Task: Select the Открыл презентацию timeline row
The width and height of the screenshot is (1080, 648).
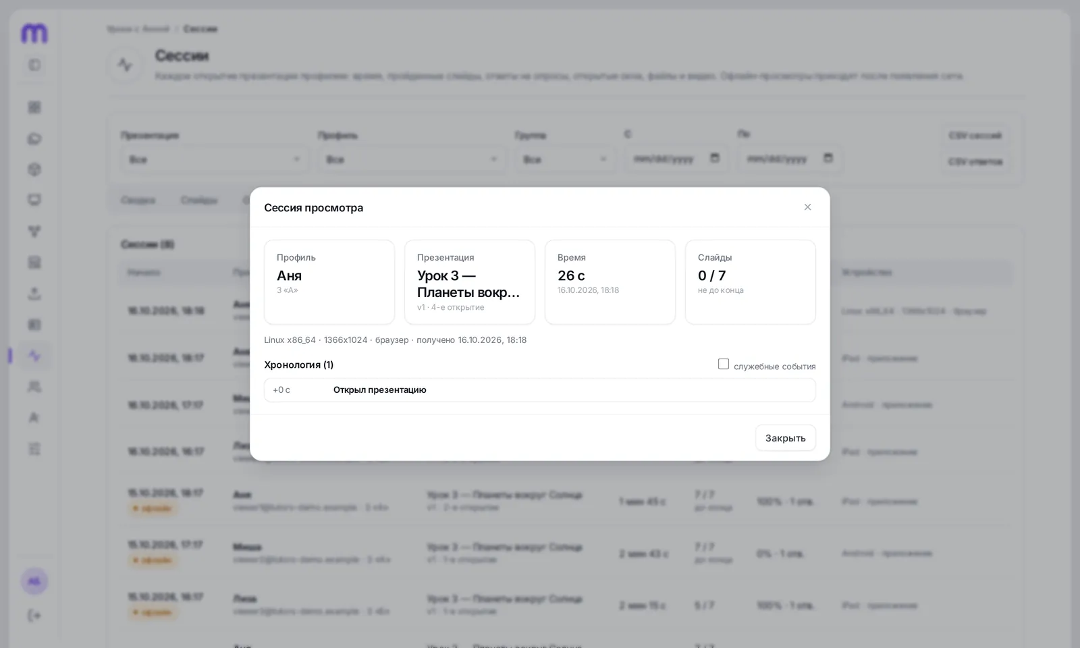Action: (539, 390)
